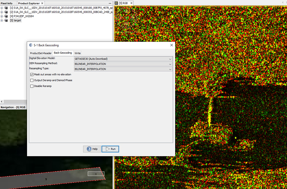Expand product [1] tree node
This screenshot has height=189, width=287.
(2, 7)
